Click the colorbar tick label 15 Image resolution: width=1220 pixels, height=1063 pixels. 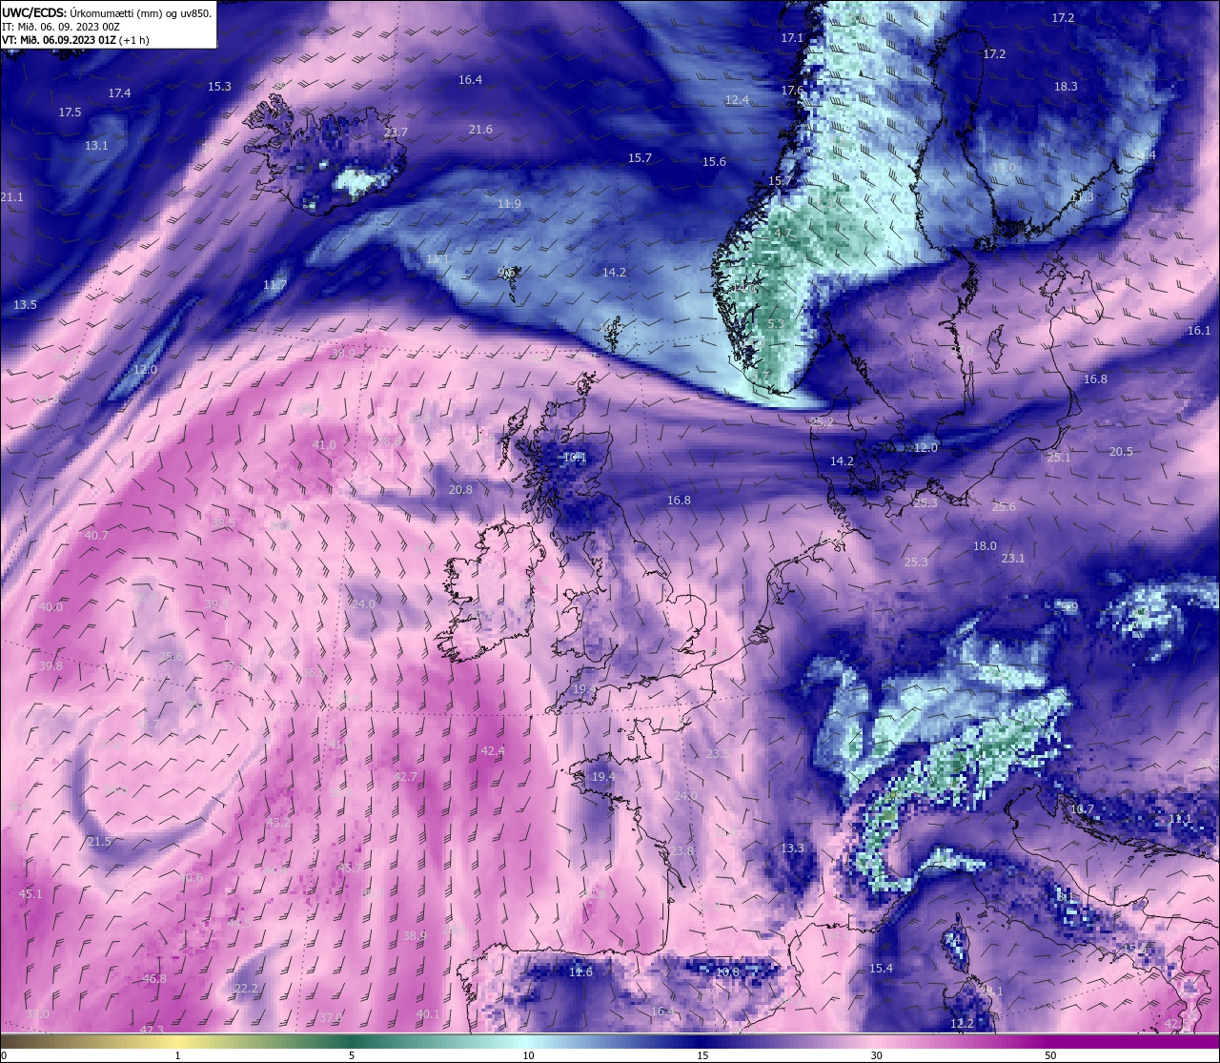[701, 1055]
